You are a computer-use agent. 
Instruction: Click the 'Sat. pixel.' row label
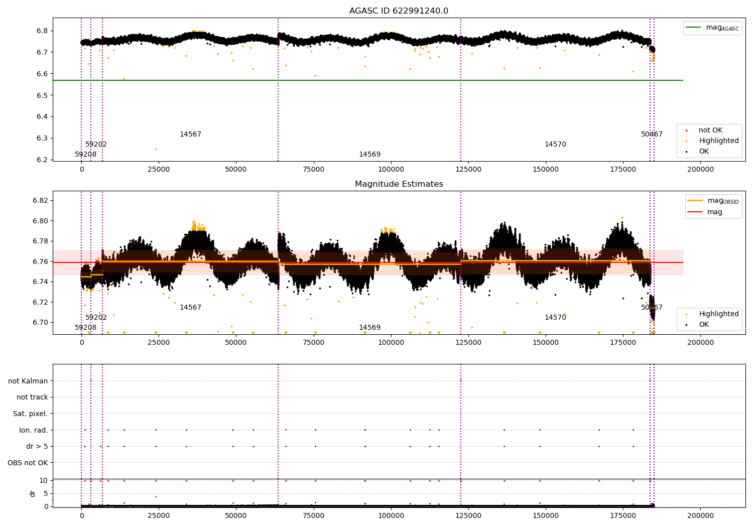tap(31, 414)
